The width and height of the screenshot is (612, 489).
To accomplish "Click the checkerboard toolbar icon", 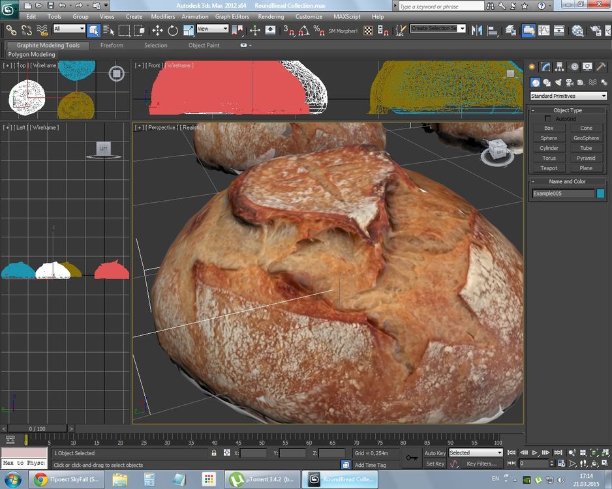I will pos(368,30).
